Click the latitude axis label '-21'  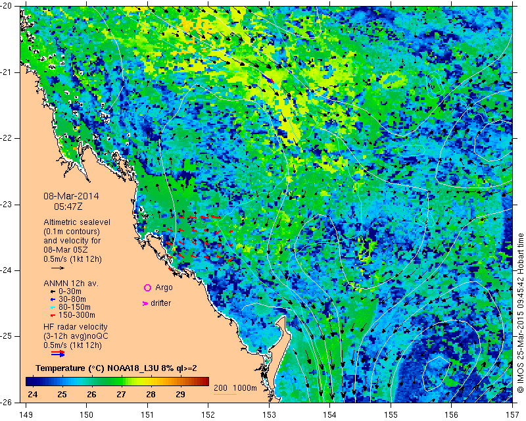point(7,72)
